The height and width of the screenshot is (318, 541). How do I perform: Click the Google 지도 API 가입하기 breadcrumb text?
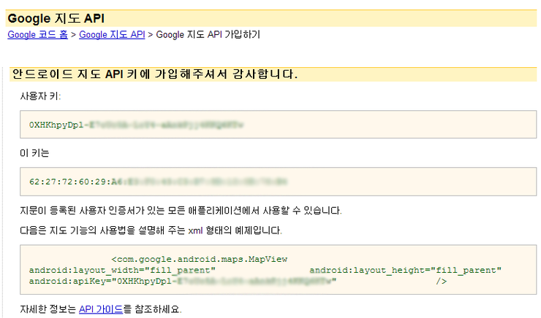(208, 34)
